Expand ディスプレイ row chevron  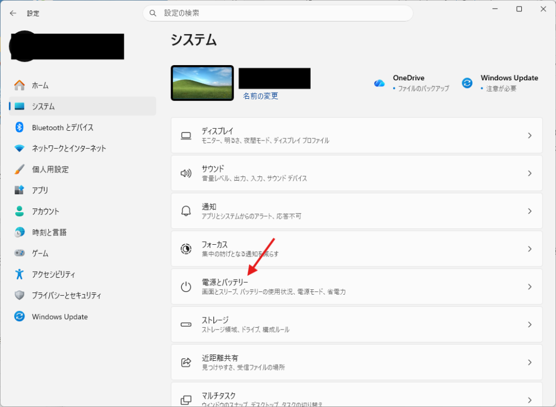tap(530, 136)
